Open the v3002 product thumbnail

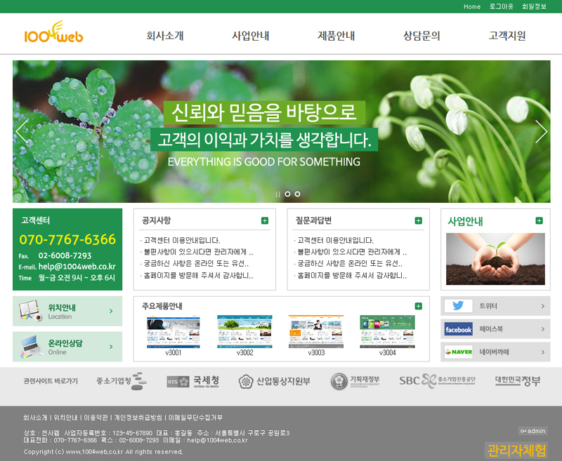tap(244, 332)
